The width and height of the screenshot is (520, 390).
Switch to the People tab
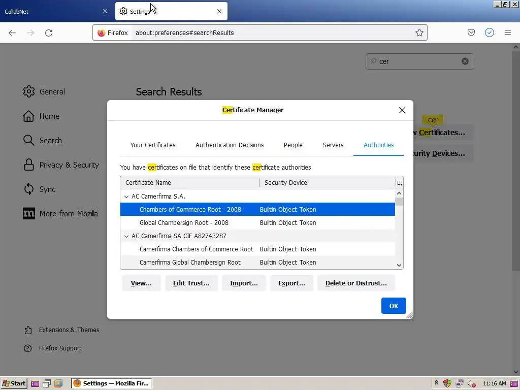point(293,145)
